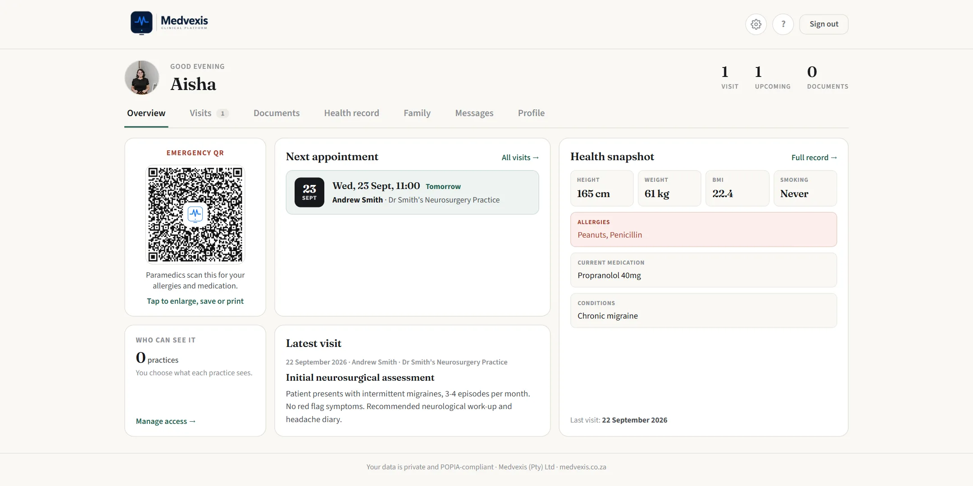The height and width of the screenshot is (486, 973).
Task: Click Manage access link
Action: [166, 421]
